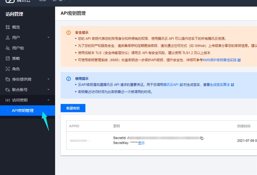Click the 用户组 user group icon
This screenshot has width=257, height=175.
click(x=8, y=48)
